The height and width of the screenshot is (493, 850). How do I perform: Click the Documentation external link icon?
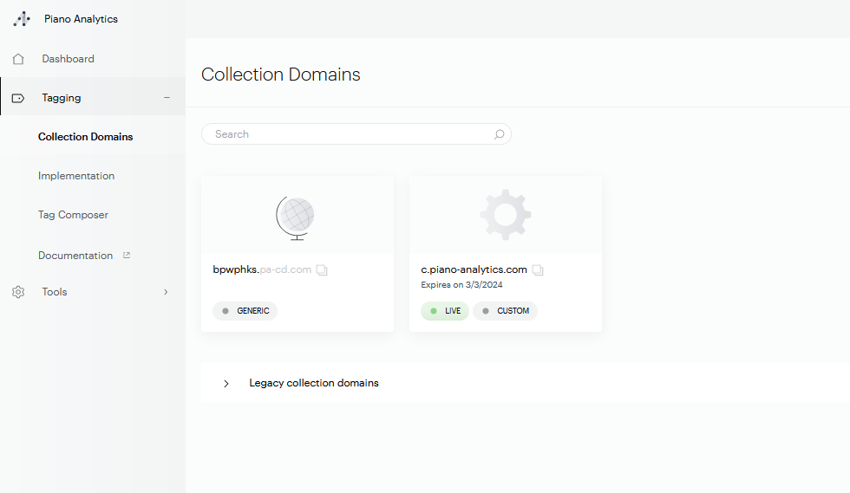pyautogui.click(x=127, y=256)
